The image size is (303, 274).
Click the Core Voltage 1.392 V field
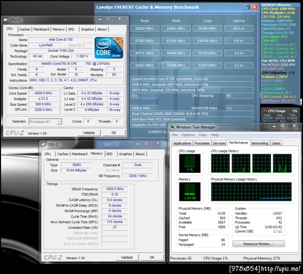82,56
